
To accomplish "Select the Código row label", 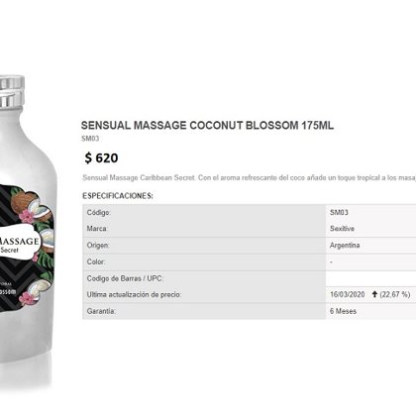I will (99, 213).
